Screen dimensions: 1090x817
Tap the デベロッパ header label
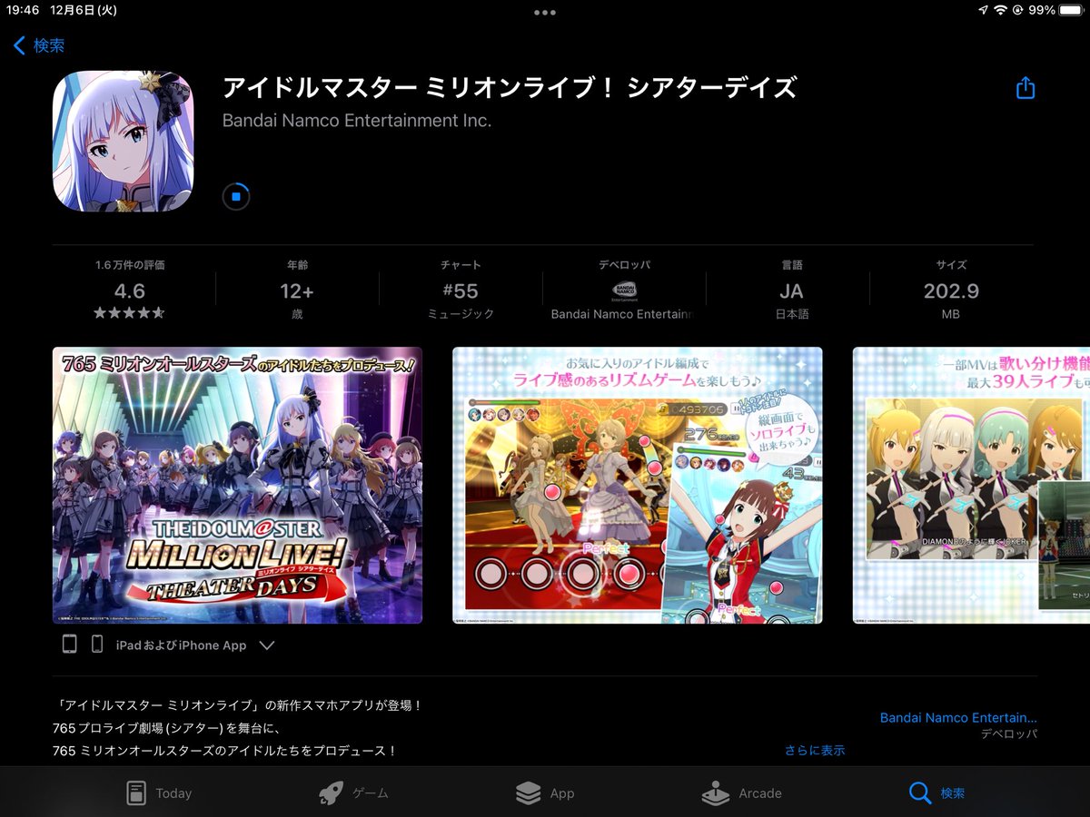624,265
